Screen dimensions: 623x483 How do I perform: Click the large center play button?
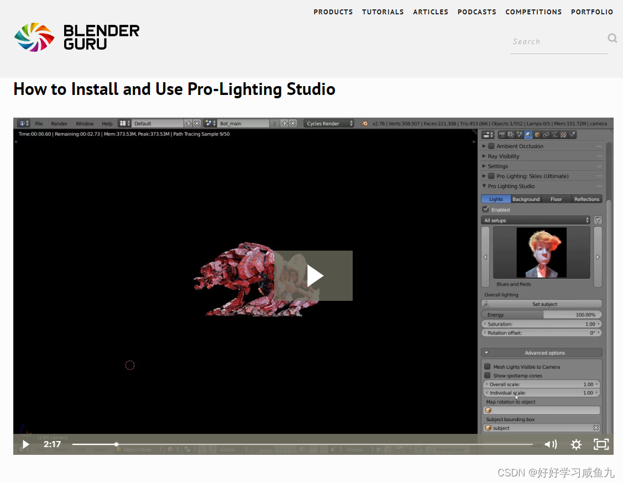pyautogui.click(x=313, y=275)
